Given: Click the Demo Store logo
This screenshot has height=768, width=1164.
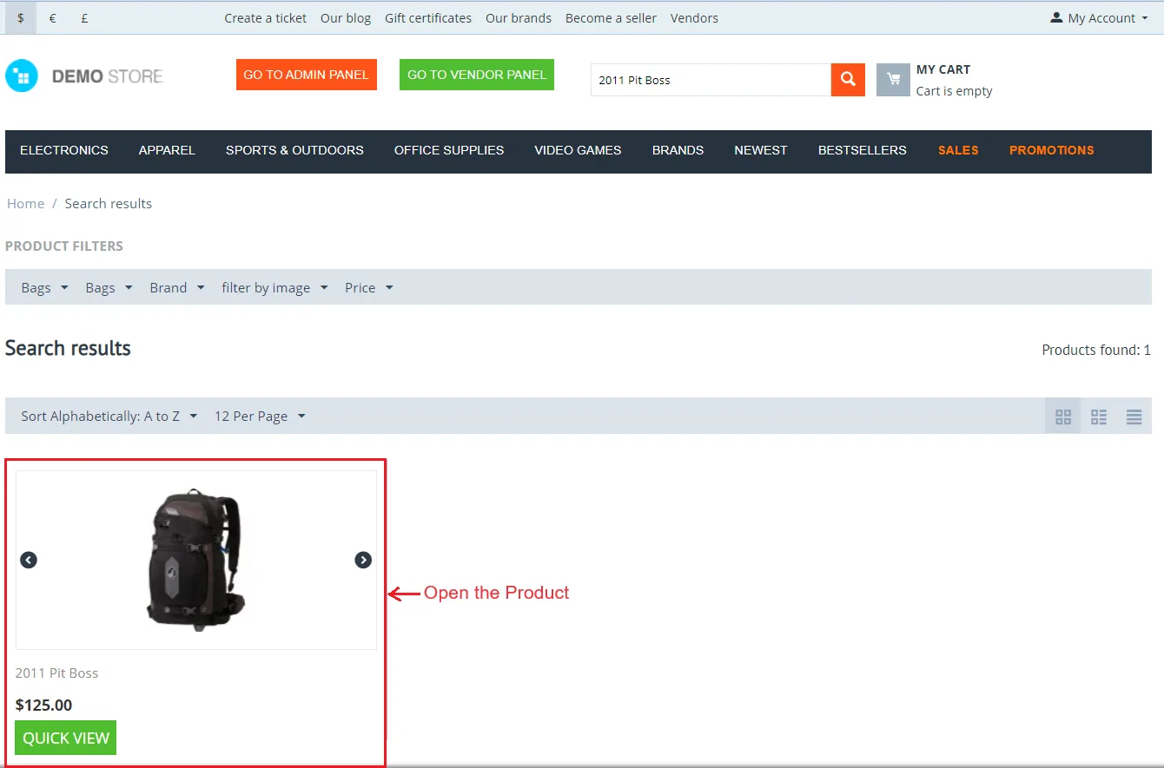Looking at the screenshot, I should point(84,76).
